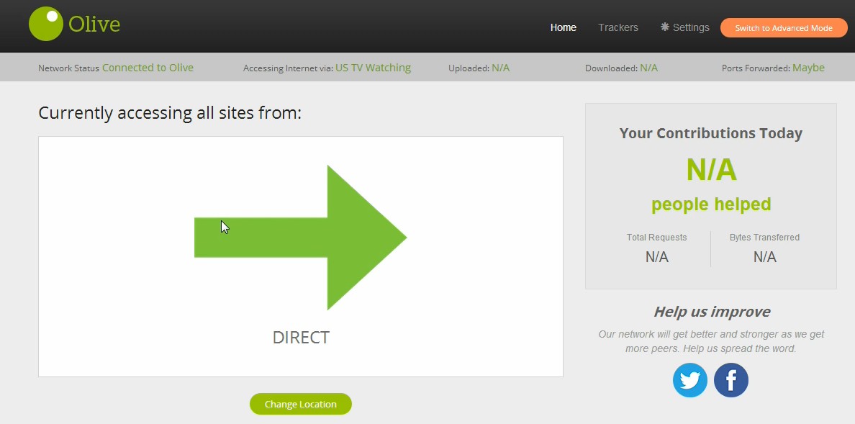Click the Downloaded N/A value
This screenshot has width=855, height=424.
(649, 68)
